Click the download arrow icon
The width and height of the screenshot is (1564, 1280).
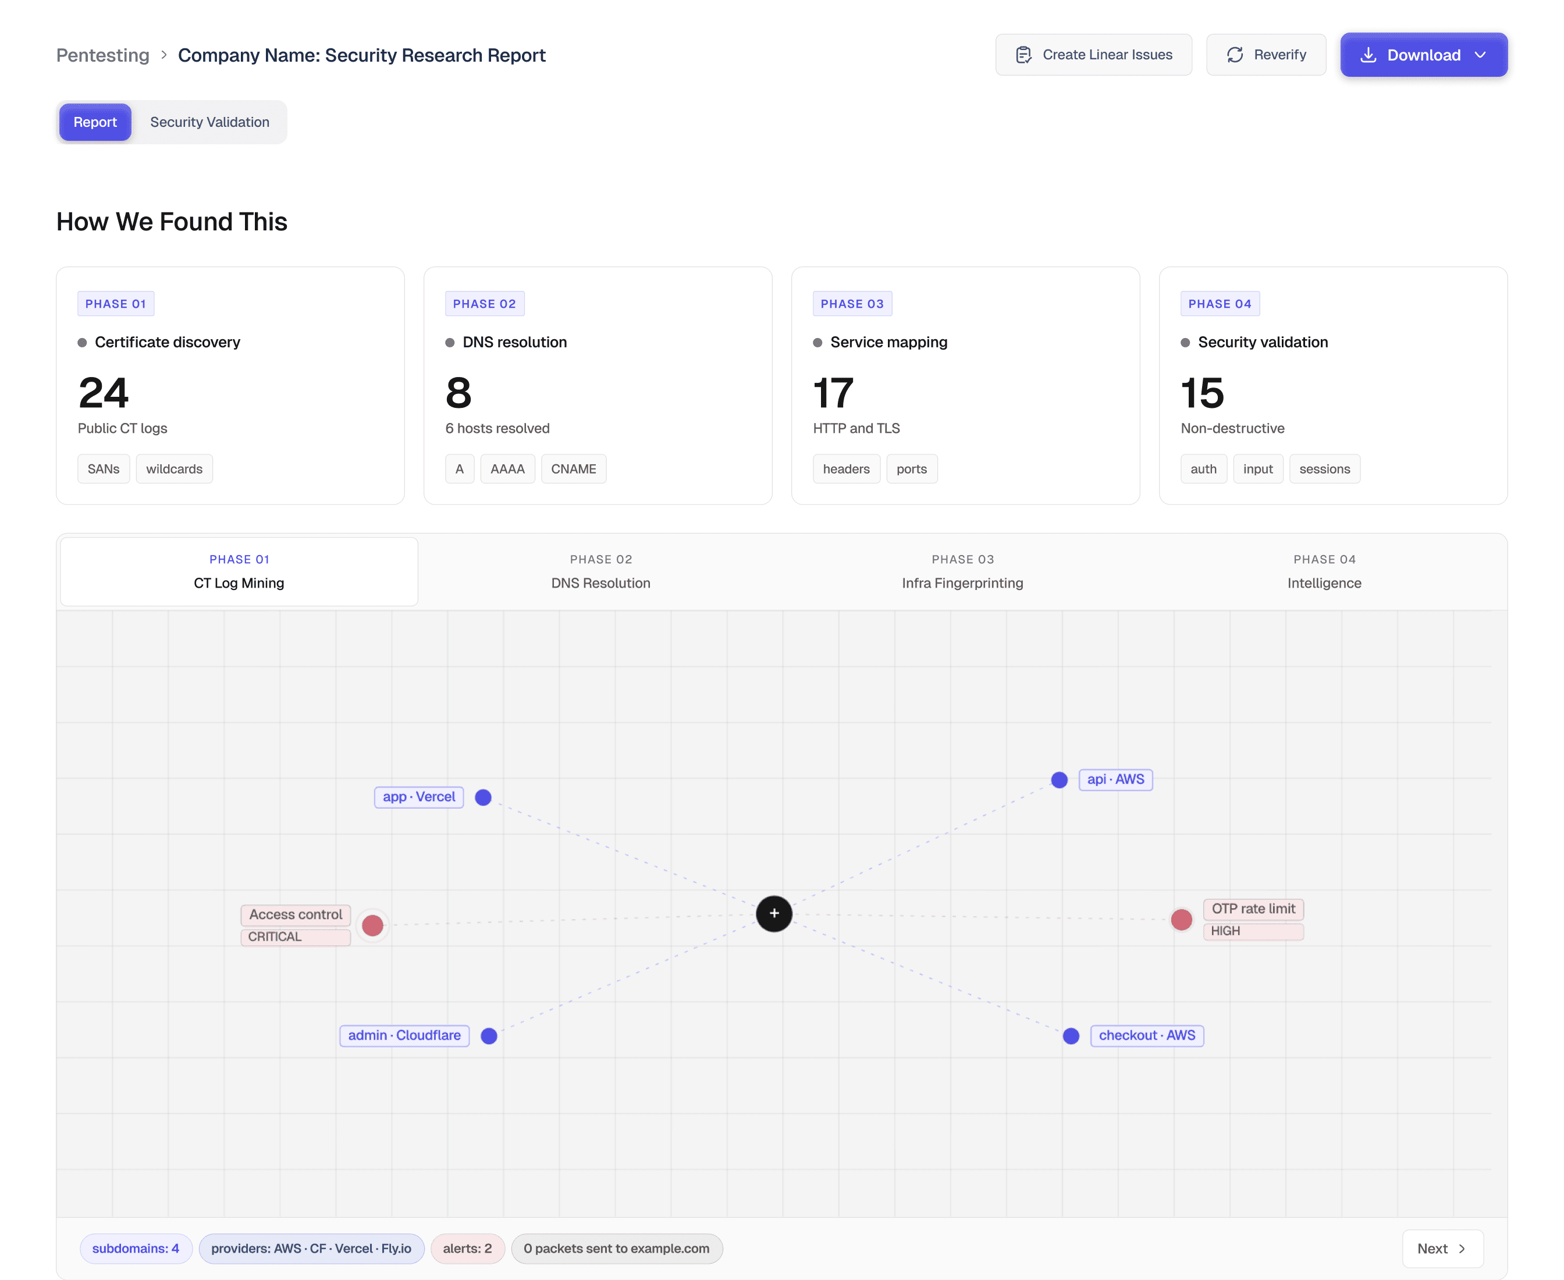[x=1368, y=55]
